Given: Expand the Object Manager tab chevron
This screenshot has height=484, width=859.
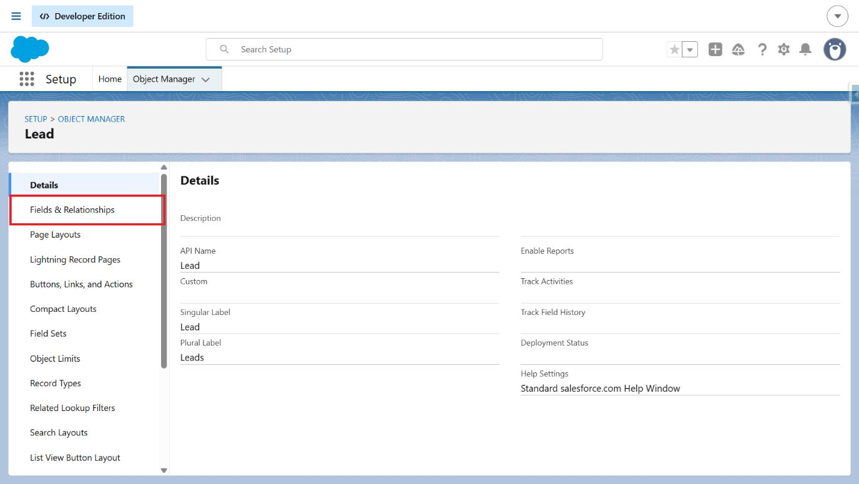Looking at the screenshot, I should (x=206, y=80).
